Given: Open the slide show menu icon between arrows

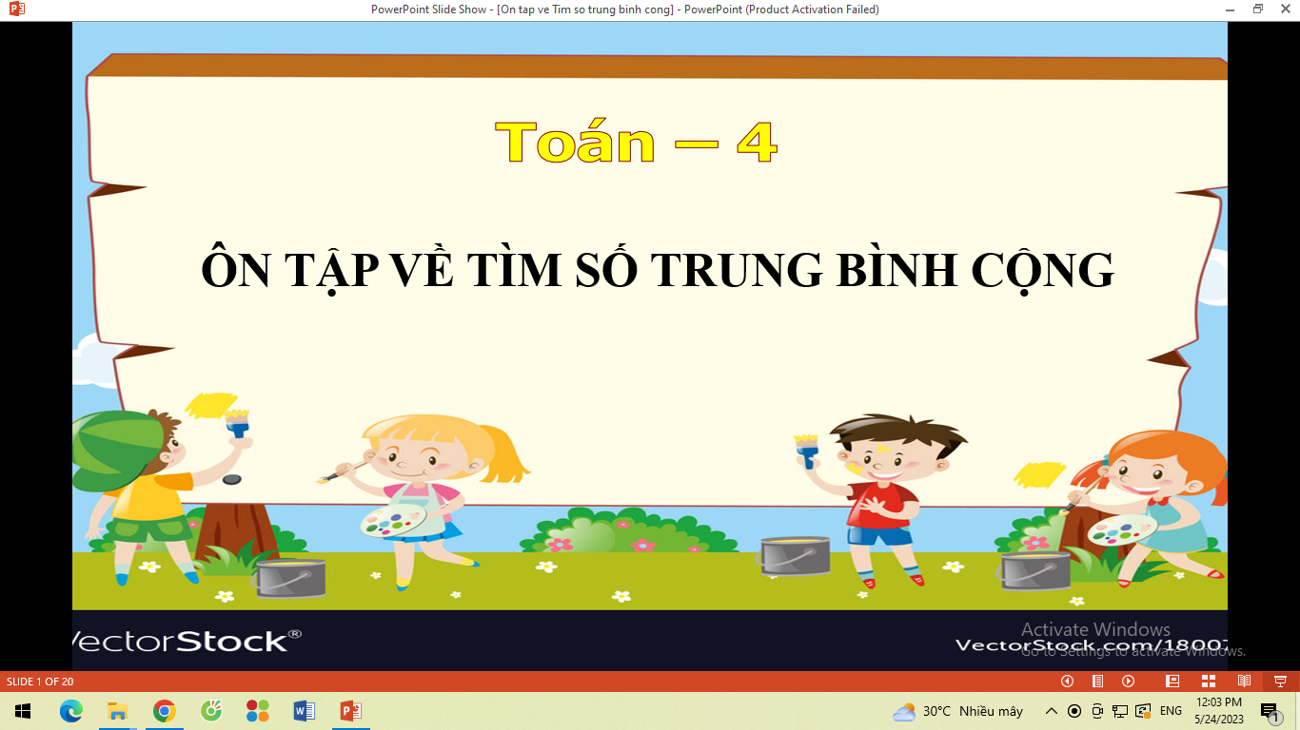Looking at the screenshot, I should [1097, 682].
